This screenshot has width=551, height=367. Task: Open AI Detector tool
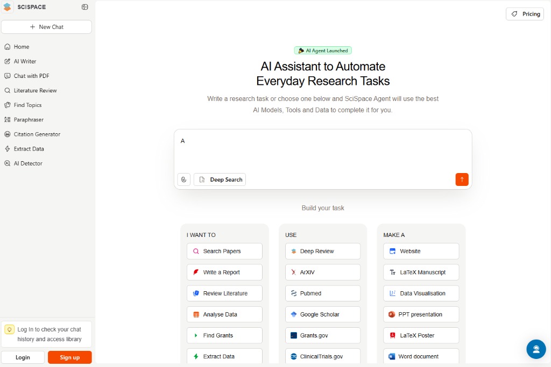28,163
